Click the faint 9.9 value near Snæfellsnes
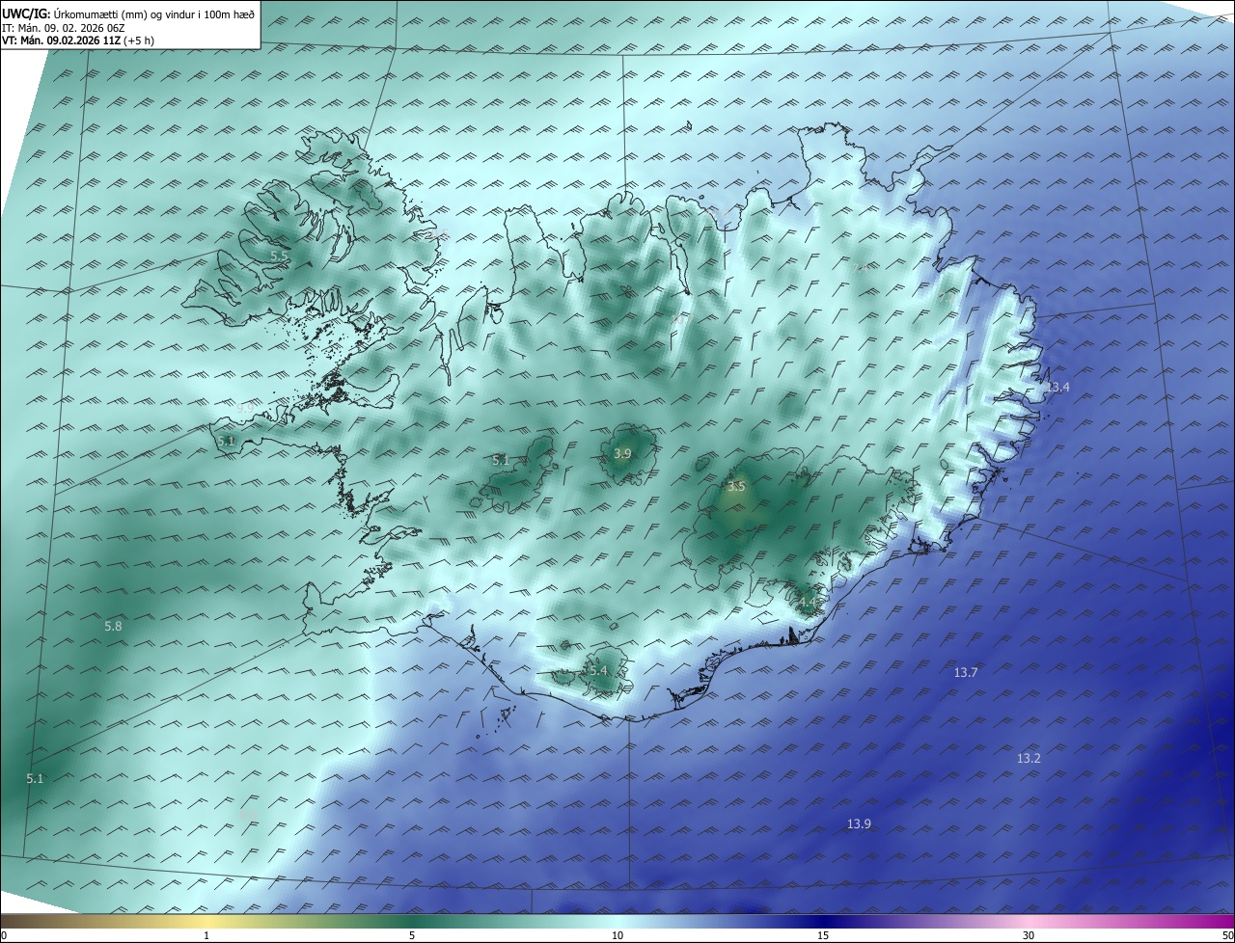The image size is (1235, 943). 245,409
